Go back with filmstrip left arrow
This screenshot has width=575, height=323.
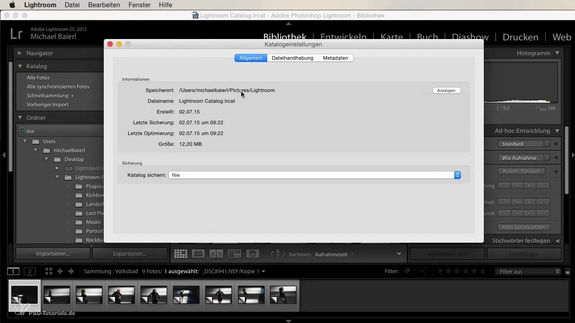pos(60,271)
